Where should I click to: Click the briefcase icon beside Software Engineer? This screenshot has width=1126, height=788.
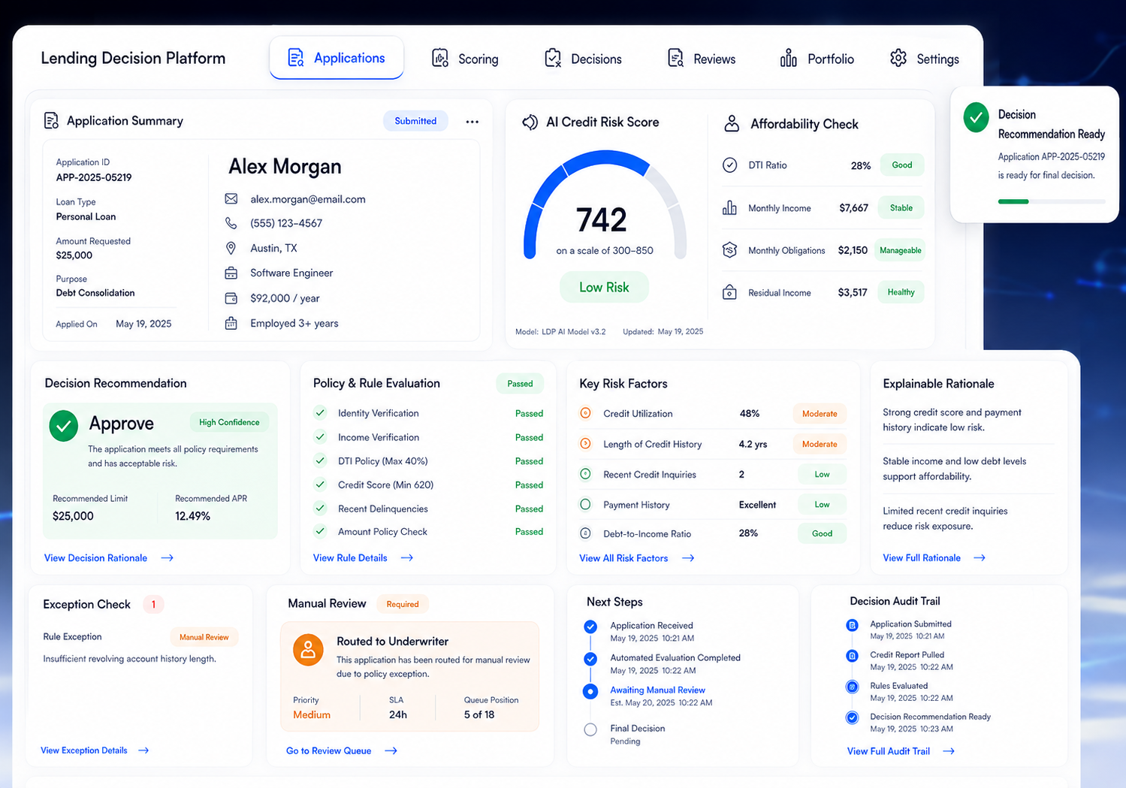tap(231, 273)
